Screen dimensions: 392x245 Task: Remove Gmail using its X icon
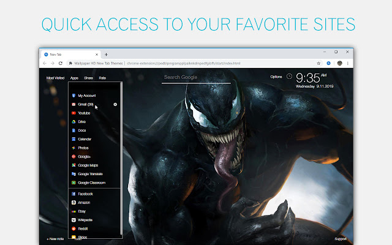pos(115,104)
